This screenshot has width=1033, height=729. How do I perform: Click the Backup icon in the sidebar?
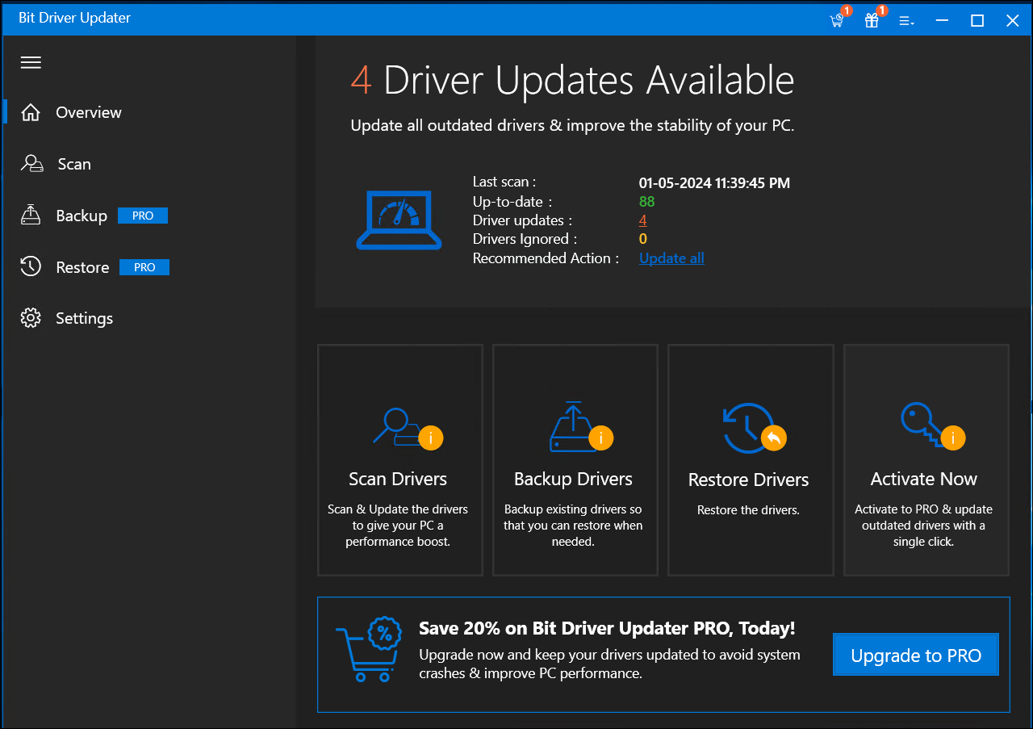pos(31,215)
